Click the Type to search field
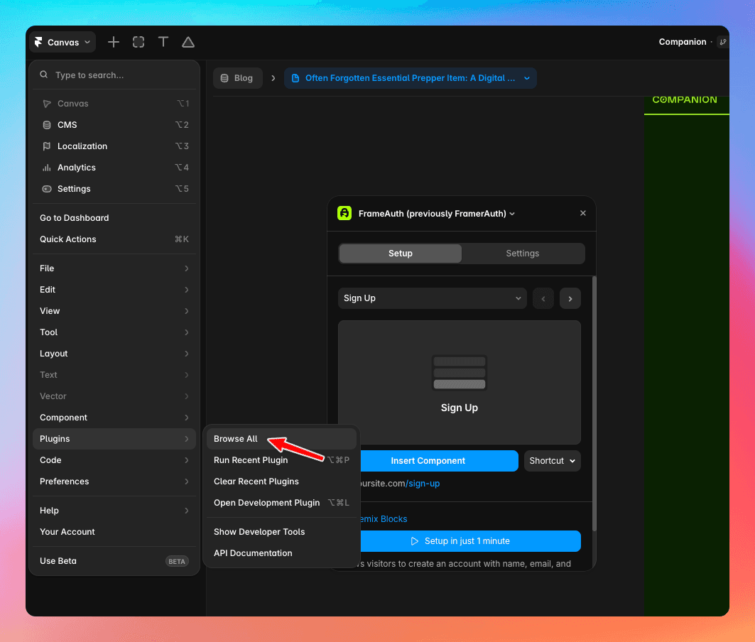Viewport: 755px width, 642px height. pos(114,75)
